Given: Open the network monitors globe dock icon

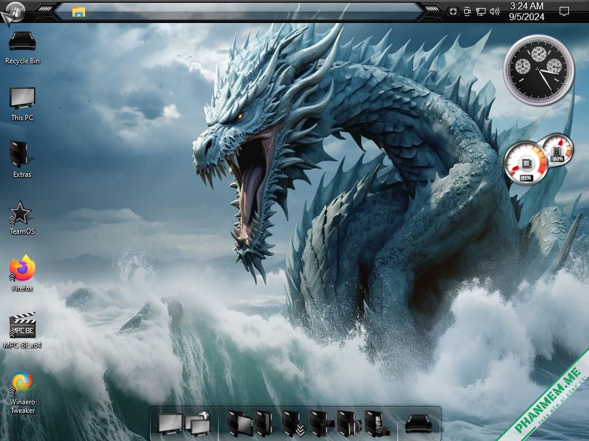Looking at the screenshot, I should point(198,423).
